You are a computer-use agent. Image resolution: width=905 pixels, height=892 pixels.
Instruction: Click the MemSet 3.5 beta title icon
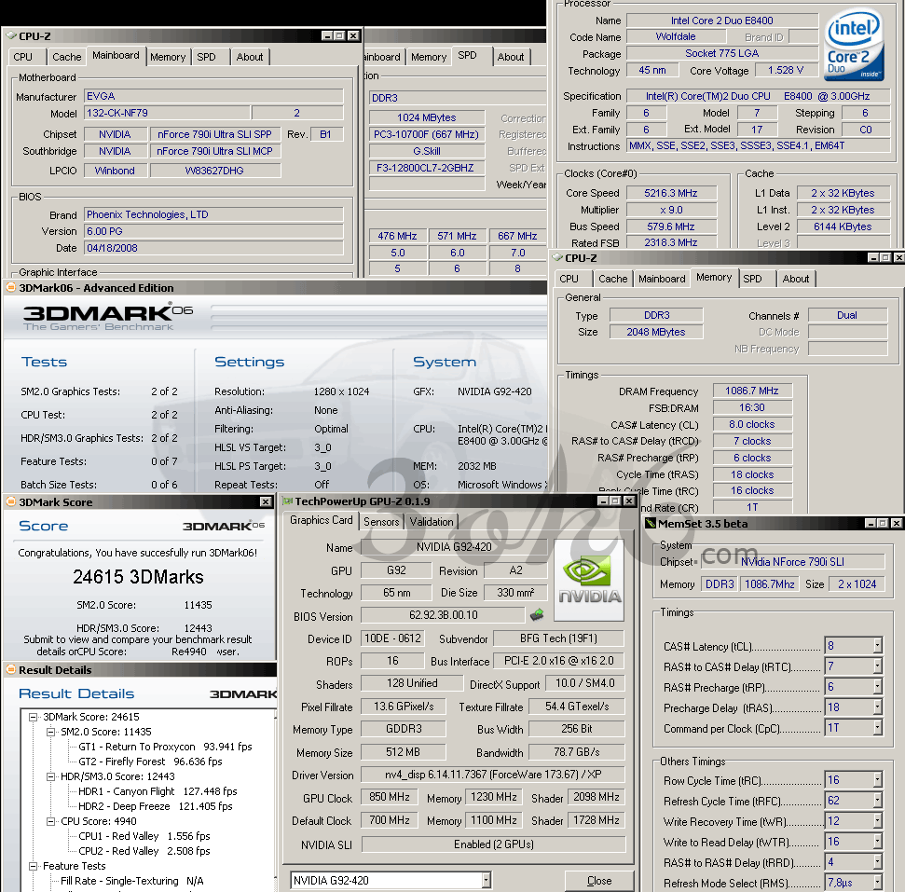tap(651, 524)
